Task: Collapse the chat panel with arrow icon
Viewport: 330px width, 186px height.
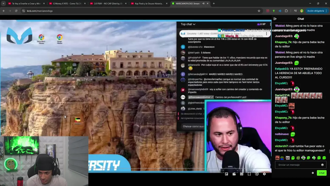Action: pyautogui.click(x=275, y=19)
